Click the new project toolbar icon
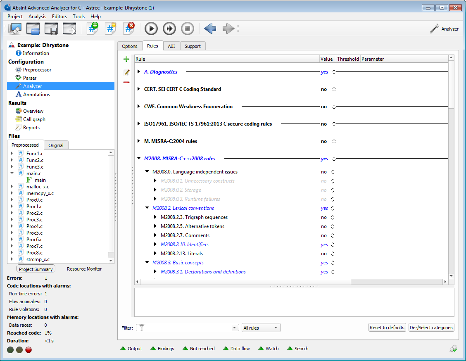Screen dimensions: 466x361 [x=15, y=29]
